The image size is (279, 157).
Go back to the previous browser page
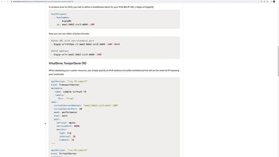click(2, 2)
